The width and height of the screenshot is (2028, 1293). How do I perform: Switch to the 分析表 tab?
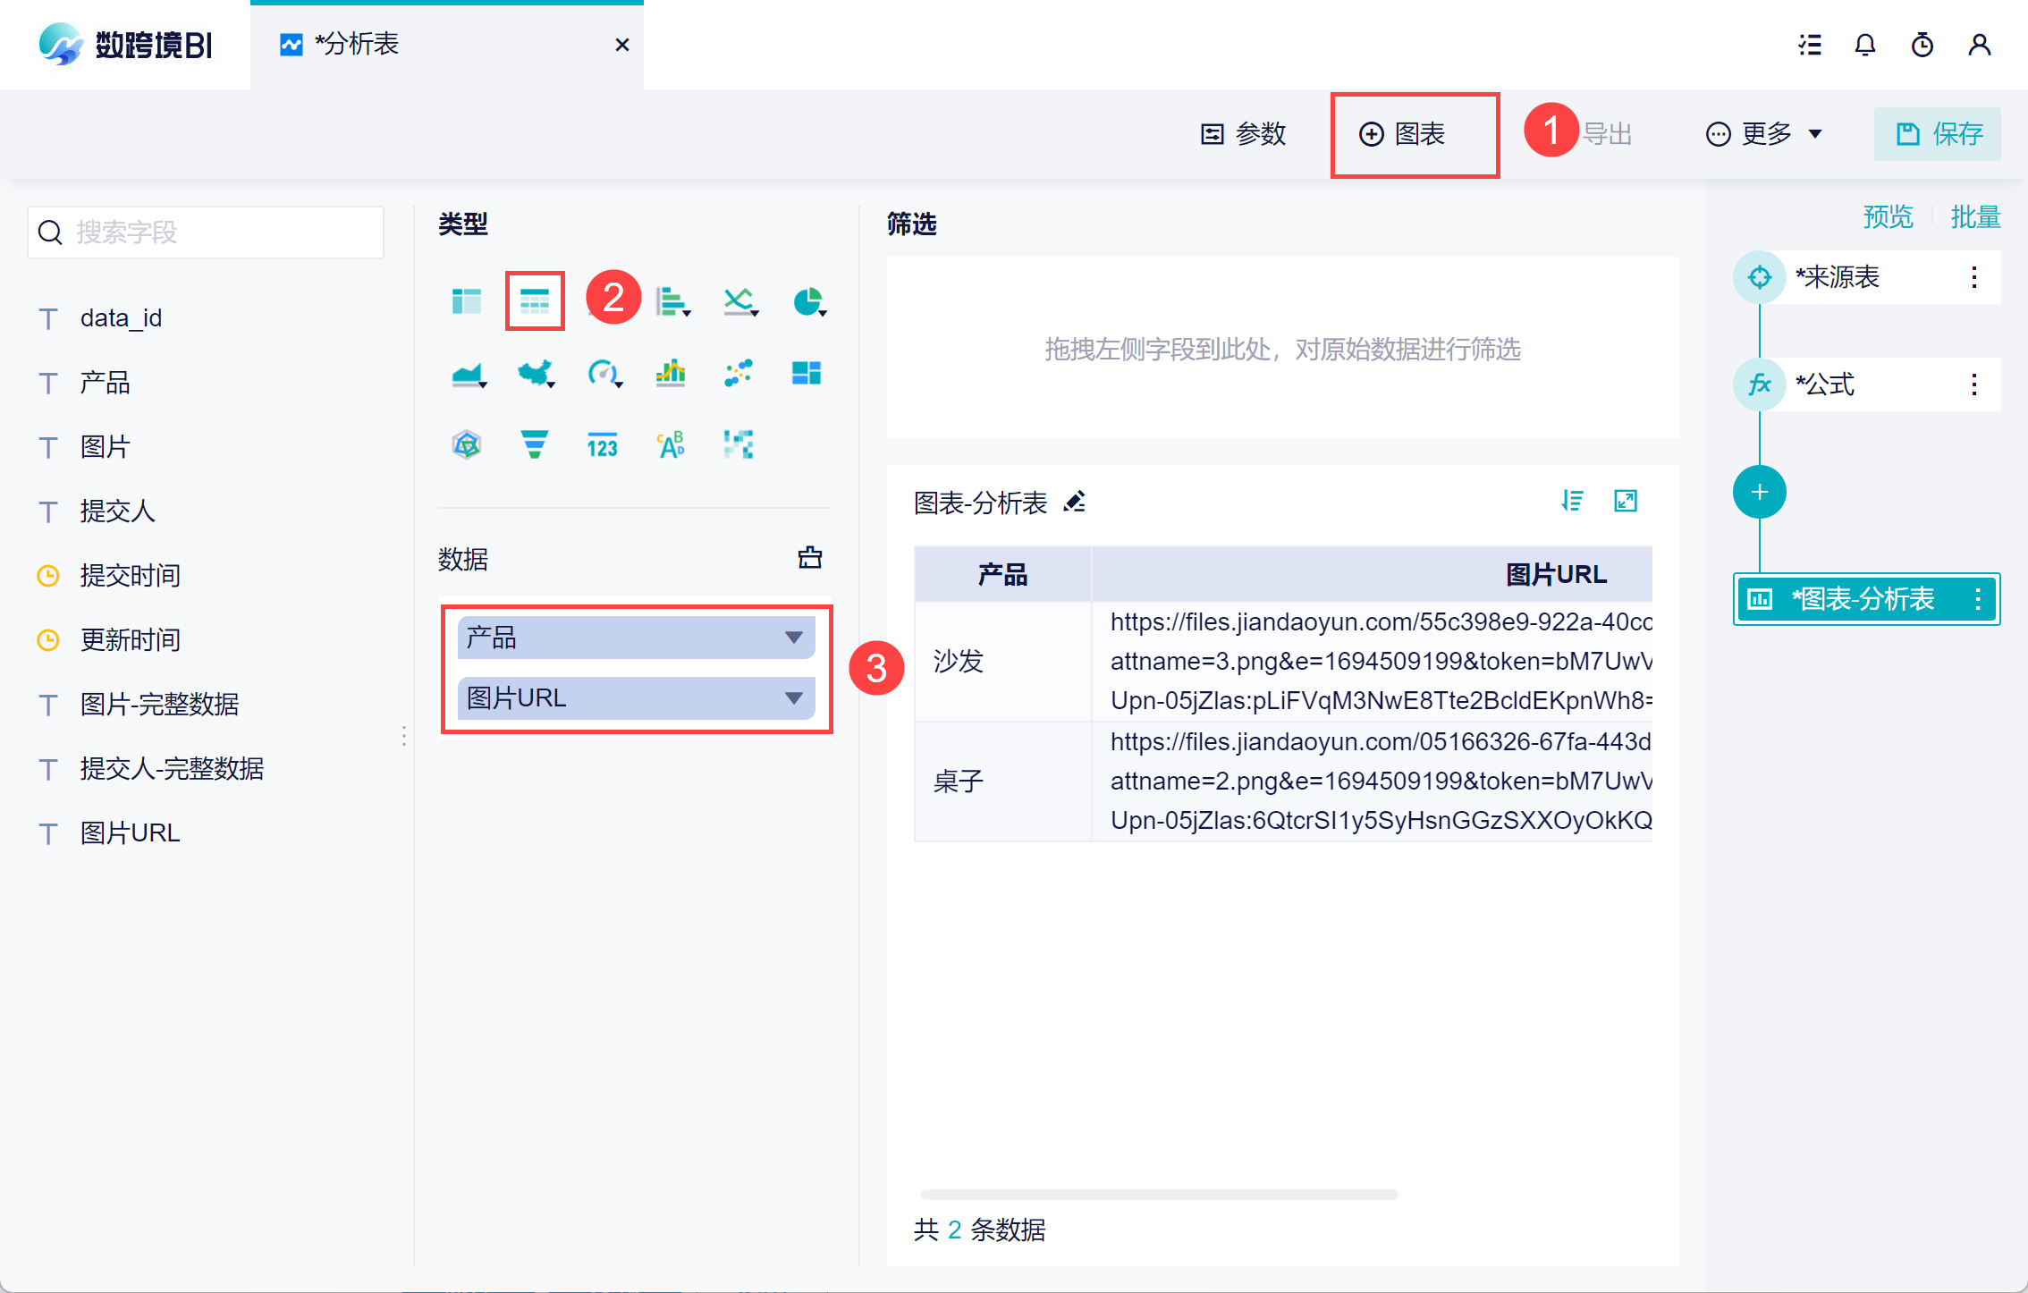tap(358, 45)
